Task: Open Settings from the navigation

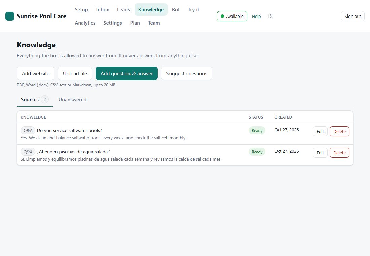Action: point(113,23)
